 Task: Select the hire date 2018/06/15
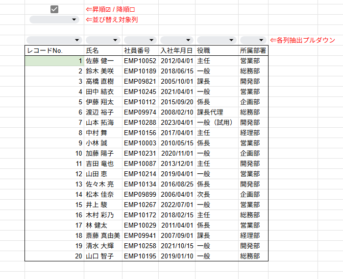click(177, 71)
